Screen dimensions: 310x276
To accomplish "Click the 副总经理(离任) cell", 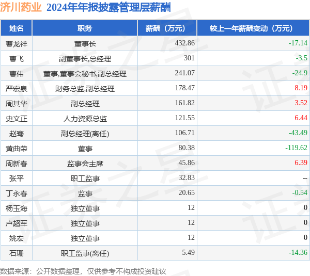I will pos(85,134).
